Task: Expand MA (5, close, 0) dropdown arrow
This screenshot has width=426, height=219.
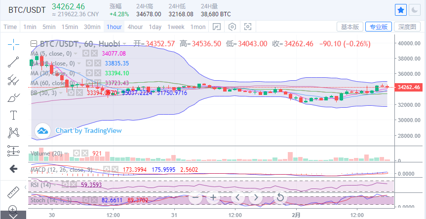Action: (76, 54)
